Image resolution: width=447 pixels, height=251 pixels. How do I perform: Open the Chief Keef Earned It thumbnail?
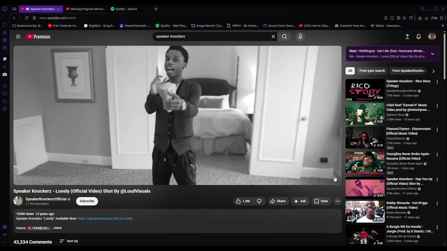(x=365, y=114)
